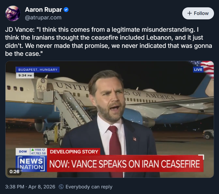Open the @atrupar.com handle link

43,17
